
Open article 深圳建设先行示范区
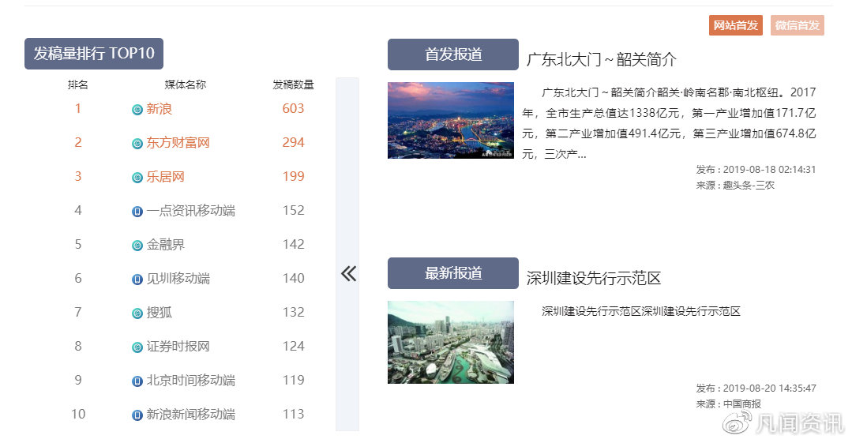click(x=593, y=278)
